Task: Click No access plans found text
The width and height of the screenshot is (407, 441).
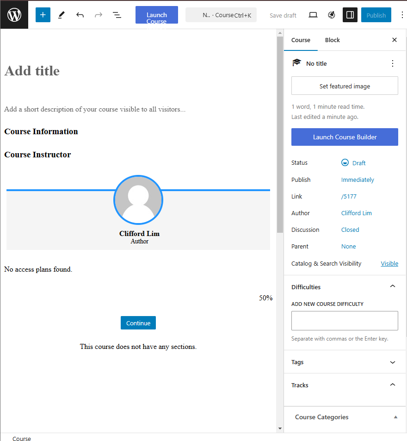Action: coord(38,269)
